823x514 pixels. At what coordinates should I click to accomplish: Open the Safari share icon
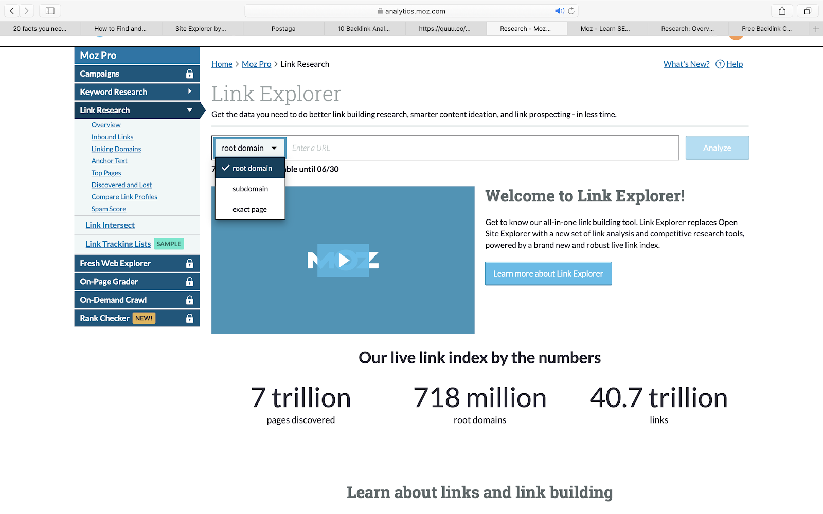[782, 11]
